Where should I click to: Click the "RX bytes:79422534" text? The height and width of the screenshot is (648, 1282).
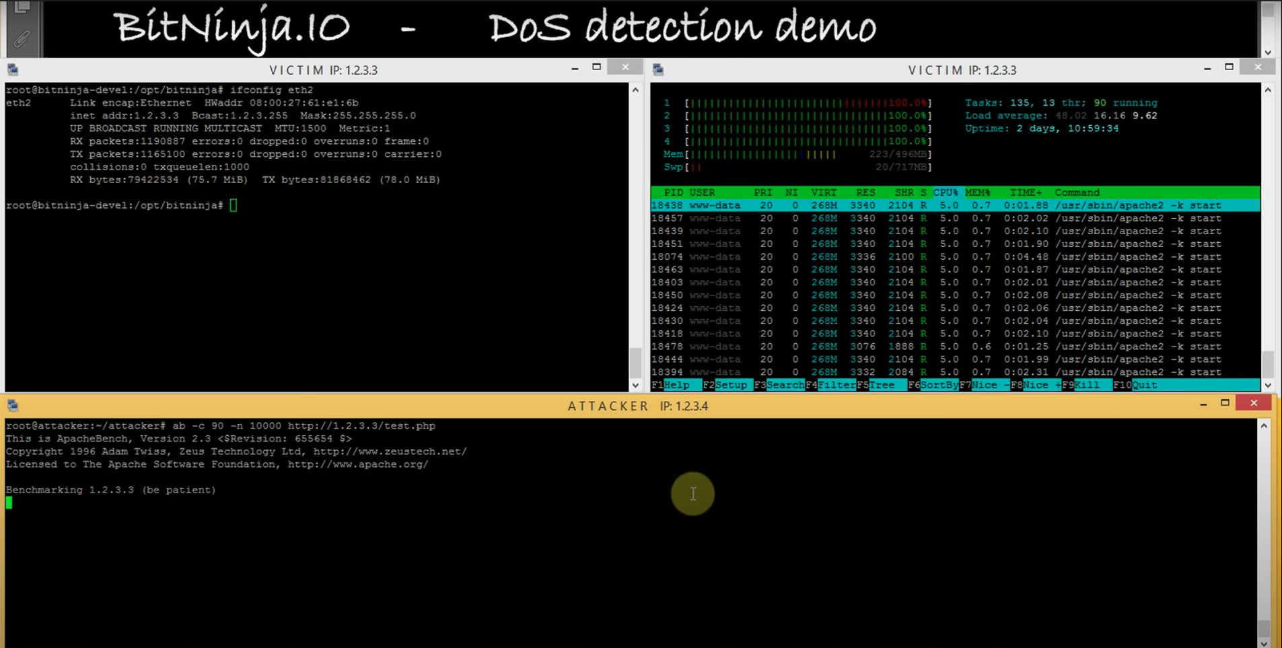pos(159,180)
